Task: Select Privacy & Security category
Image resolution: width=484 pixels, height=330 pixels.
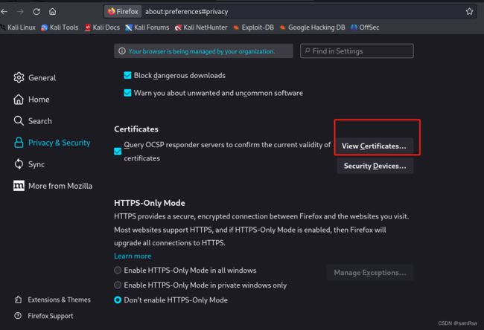Action: click(52, 143)
